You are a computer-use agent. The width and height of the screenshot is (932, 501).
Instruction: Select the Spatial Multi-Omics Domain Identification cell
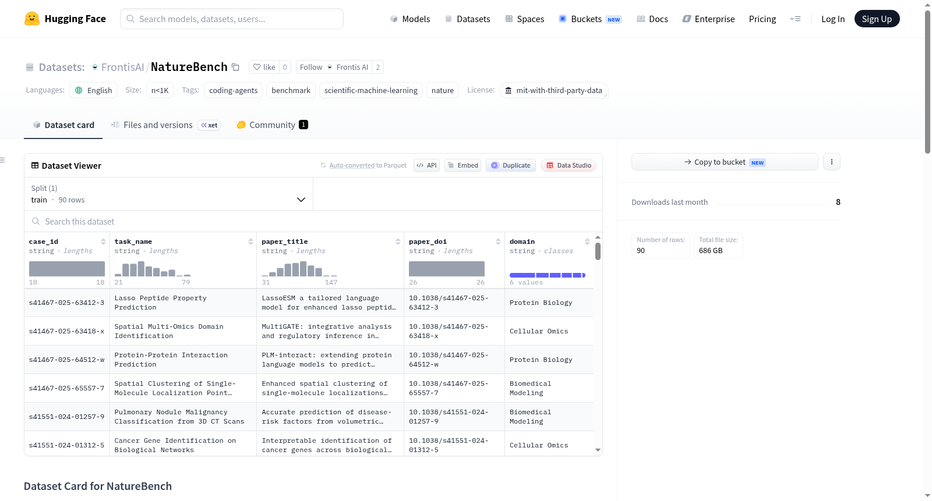[183, 331]
